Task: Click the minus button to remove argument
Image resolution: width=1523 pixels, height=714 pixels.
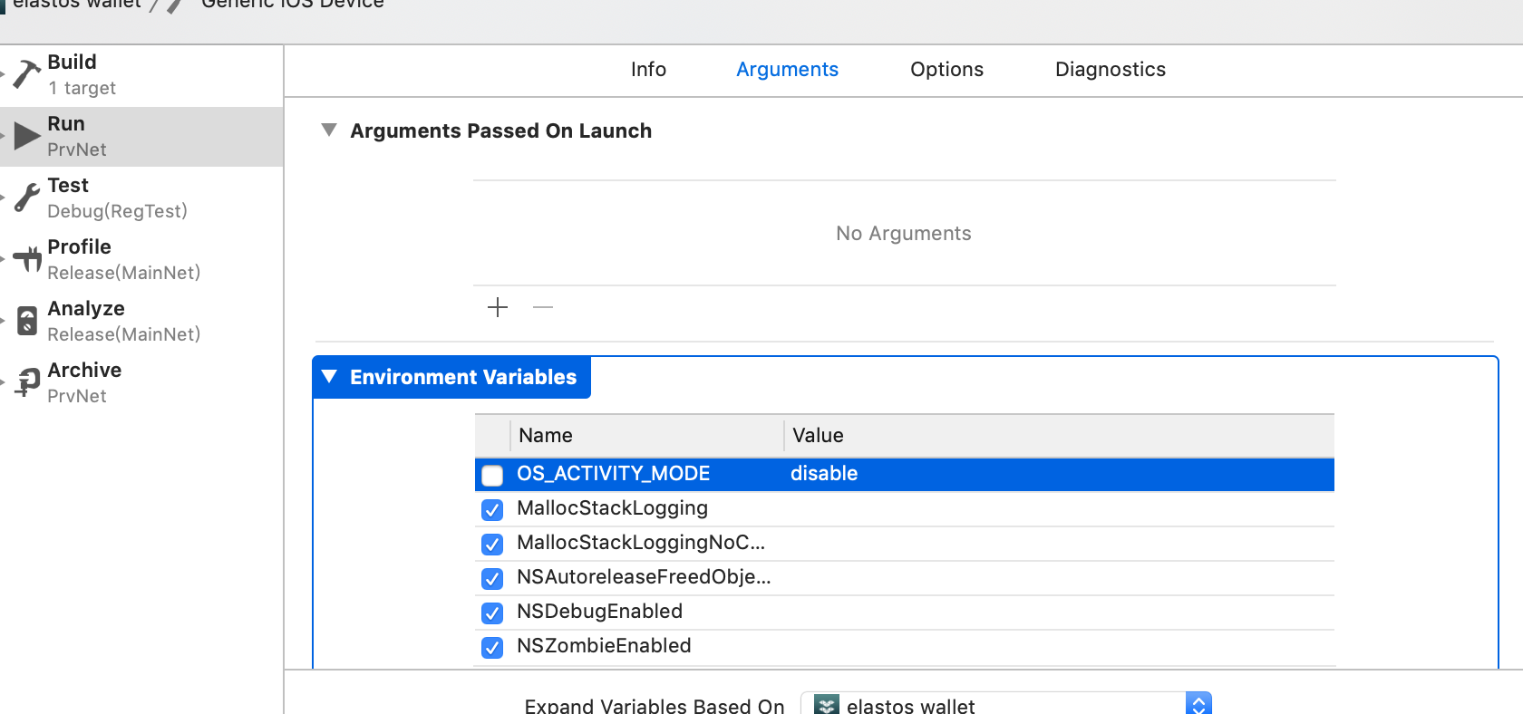Action: (543, 307)
